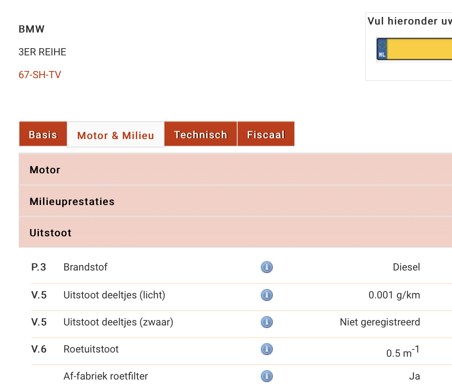Open the Technisch tab
452x388 pixels.
[201, 134]
